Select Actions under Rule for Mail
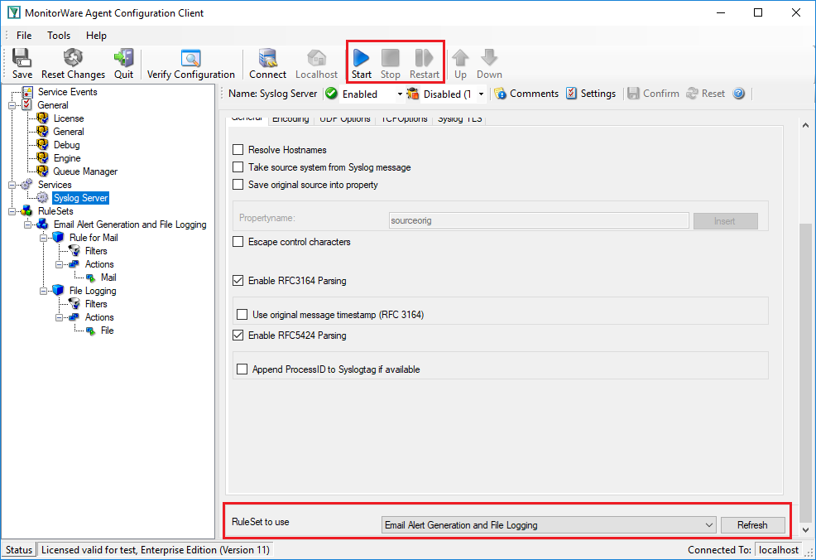The height and width of the screenshot is (560, 816). (x=99, y=264)
